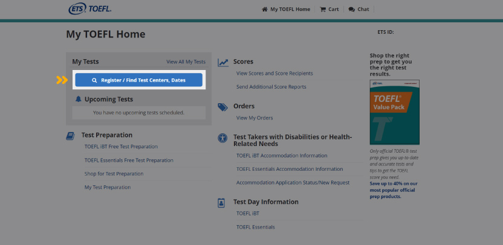503x245 pixels.
Task: Click Register / Find Test Centers, Dates button
Action: click(x=138, y=80)
